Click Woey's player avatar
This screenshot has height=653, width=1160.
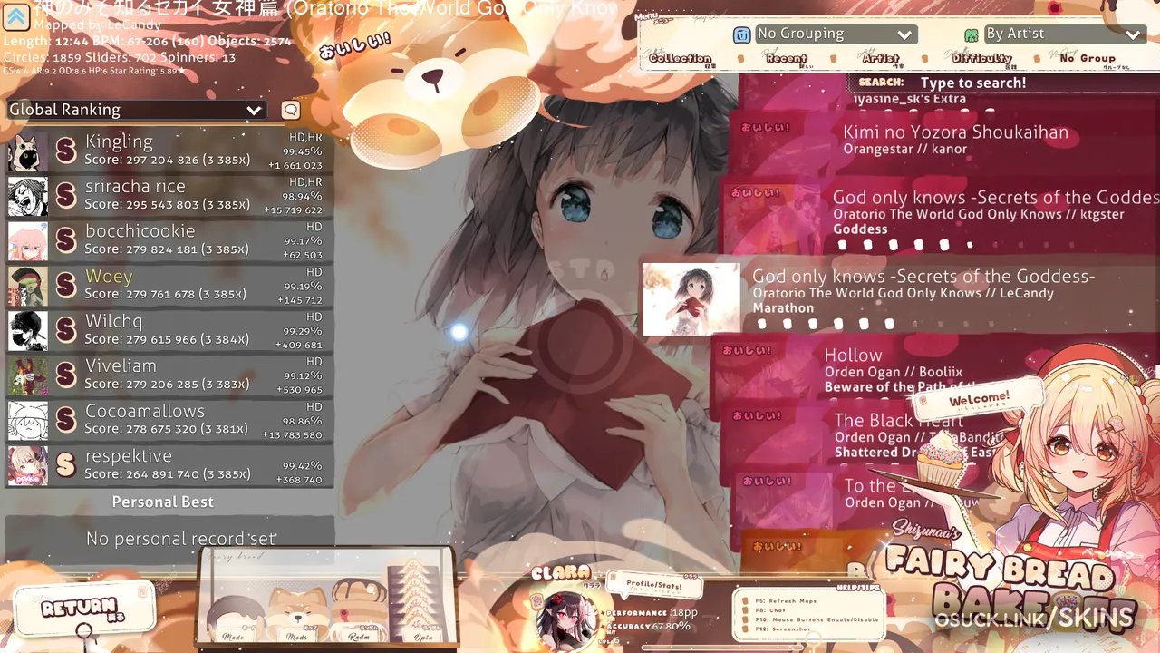point(28,287)
